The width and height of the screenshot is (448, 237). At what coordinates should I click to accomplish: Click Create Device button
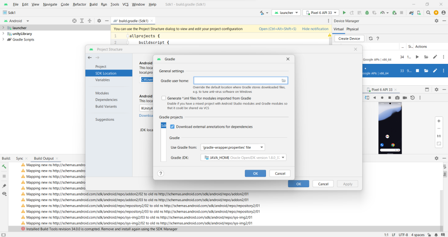(x=349, y=38)
